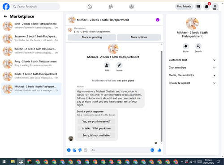Click the choose sticker icon
Image resolution: width=224 pixels, height=165 pixels.
[80, 150]
